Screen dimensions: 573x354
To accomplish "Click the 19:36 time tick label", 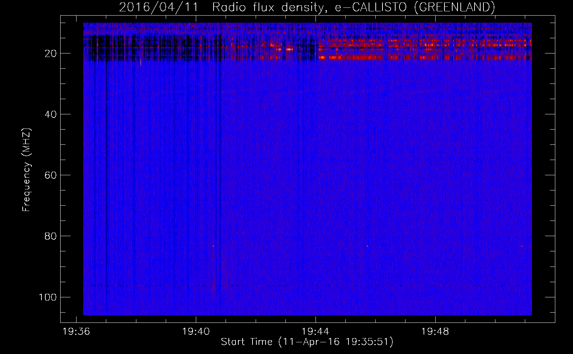I will [x=76, y=332].
